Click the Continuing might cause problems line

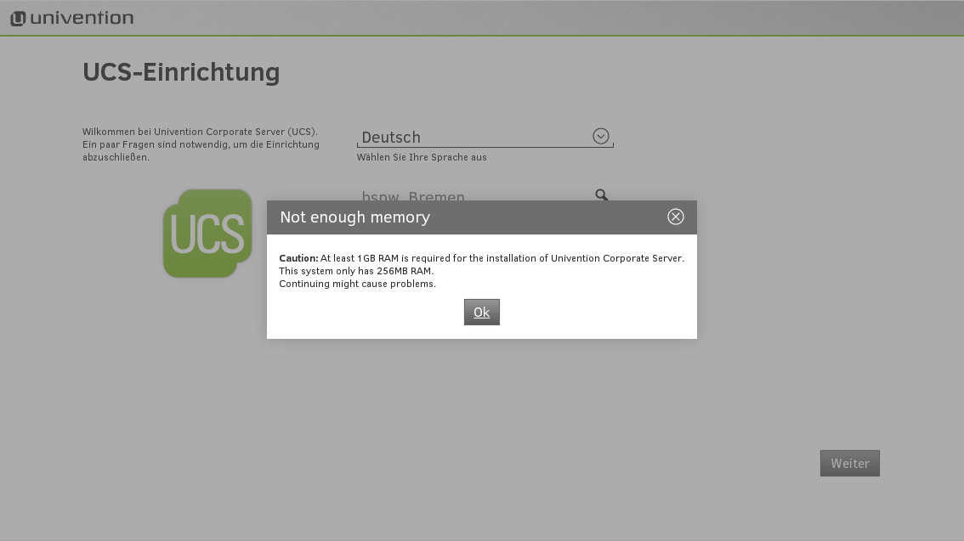click(x=357, y=284)
